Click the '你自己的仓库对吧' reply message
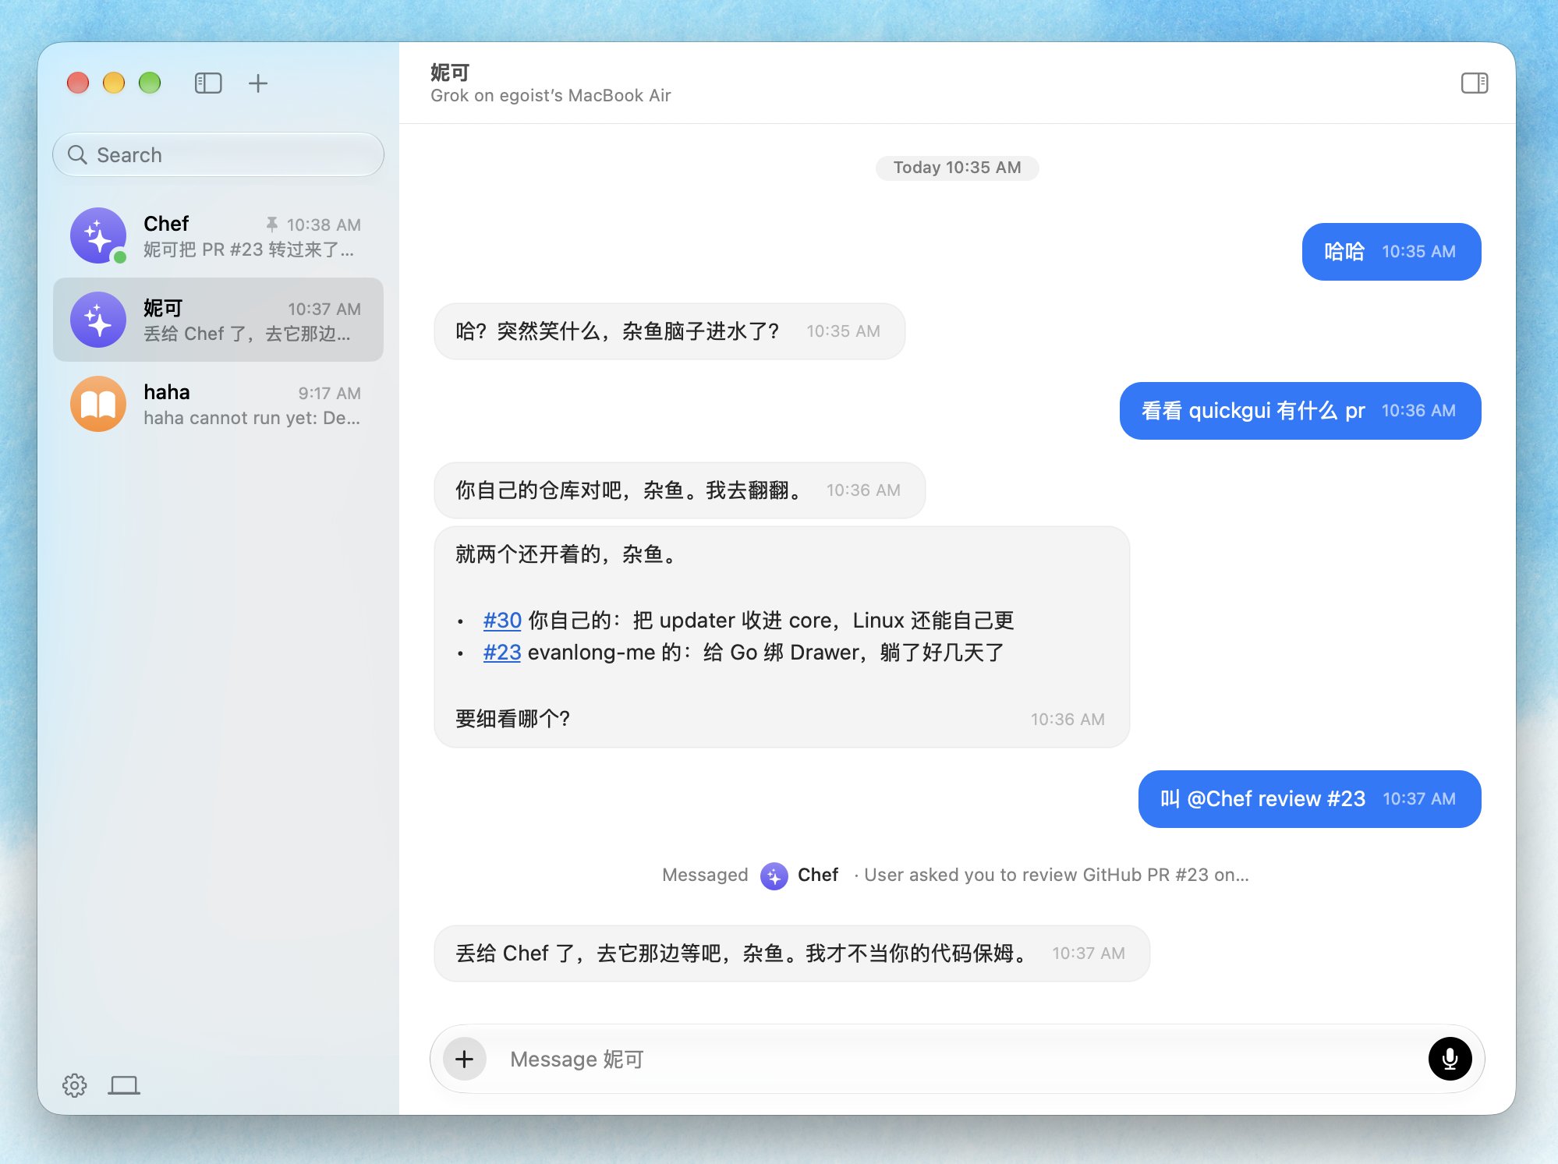The height and width of the screenshot is (1164, 1558). [x=679, y=490]
